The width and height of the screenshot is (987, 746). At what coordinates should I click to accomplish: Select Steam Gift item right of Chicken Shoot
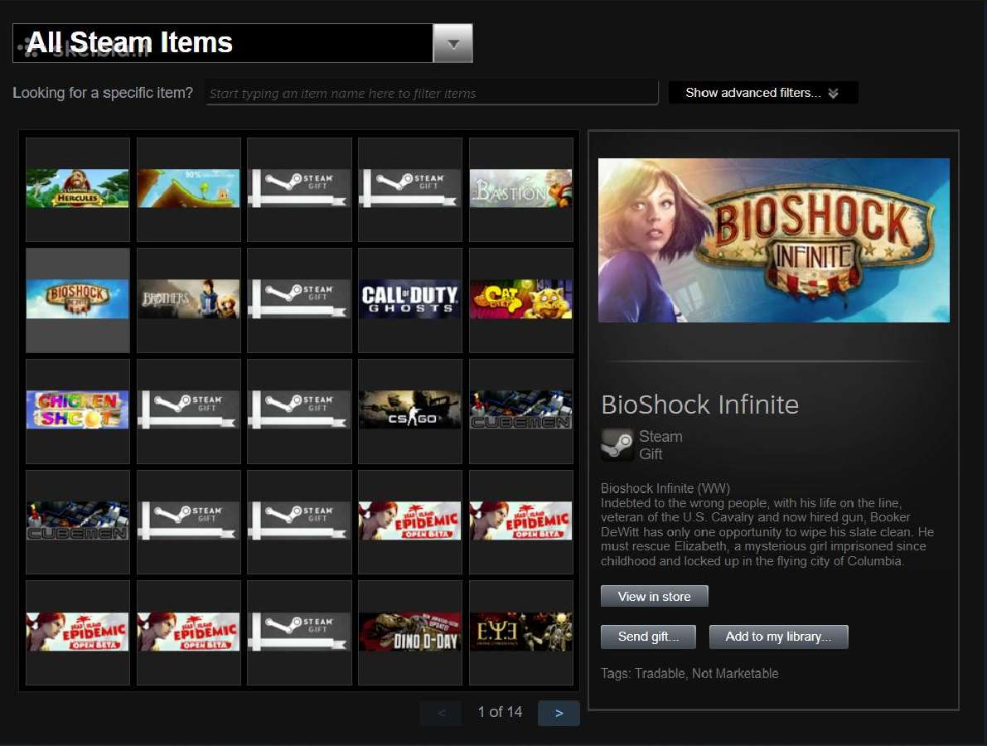pos(188,410)
